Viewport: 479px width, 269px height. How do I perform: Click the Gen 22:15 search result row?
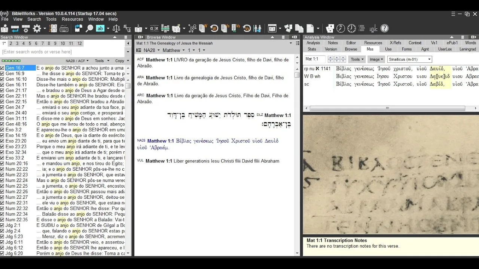(65, 102)
